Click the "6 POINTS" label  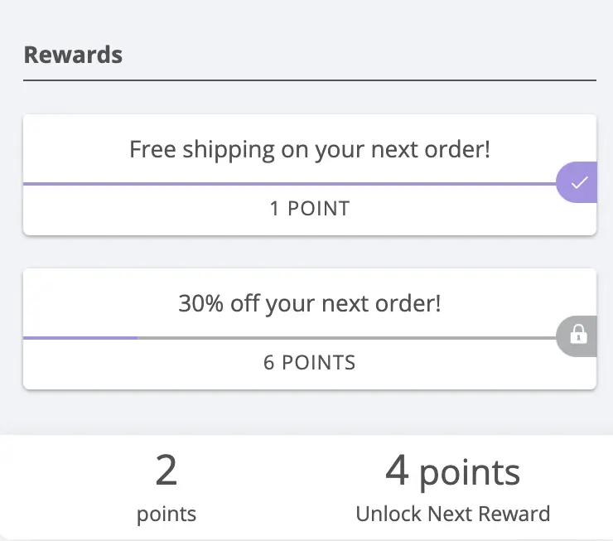click(310, 363)
